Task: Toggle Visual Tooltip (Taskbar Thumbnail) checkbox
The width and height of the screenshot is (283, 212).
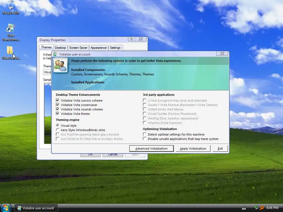Action: coord(144,113)
